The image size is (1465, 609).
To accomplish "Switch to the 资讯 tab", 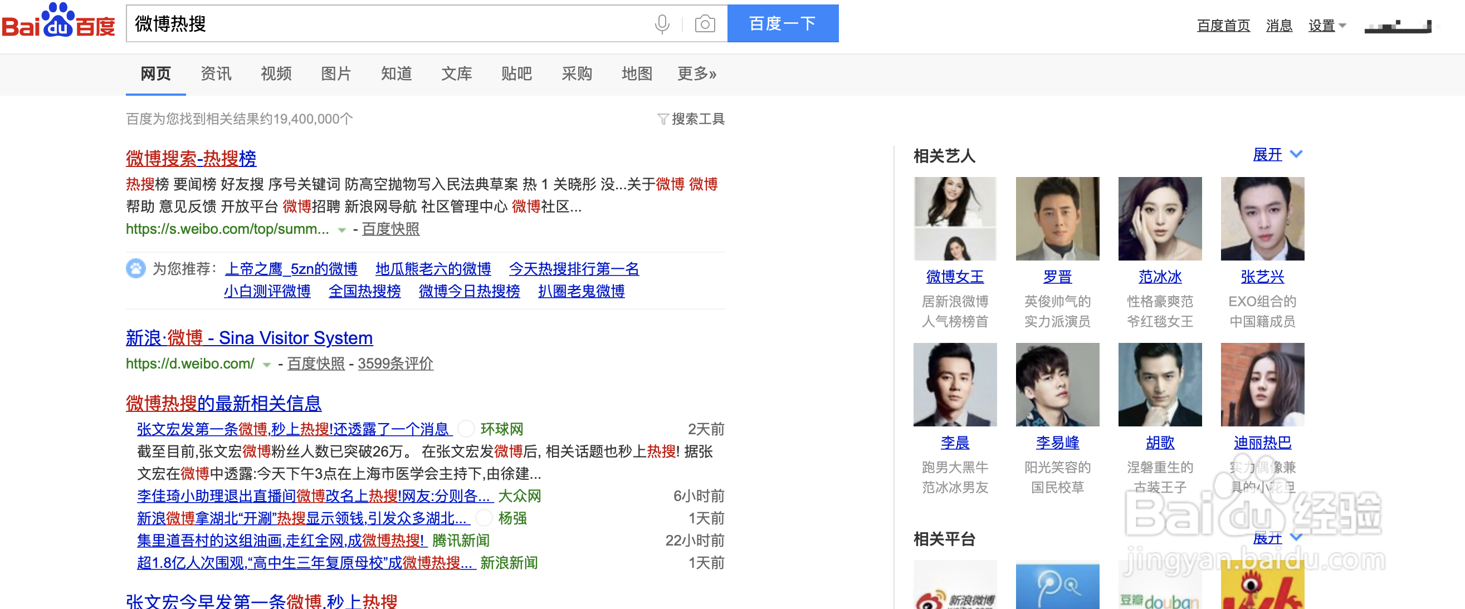I will point(216,73).
